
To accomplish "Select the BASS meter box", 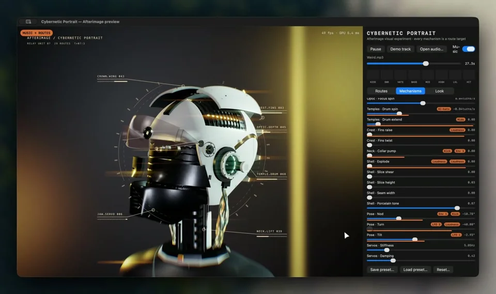I will pos(414,75).
